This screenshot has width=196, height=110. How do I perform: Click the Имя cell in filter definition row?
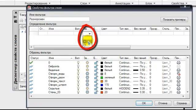pyautogui.click(x=61, y=33)
